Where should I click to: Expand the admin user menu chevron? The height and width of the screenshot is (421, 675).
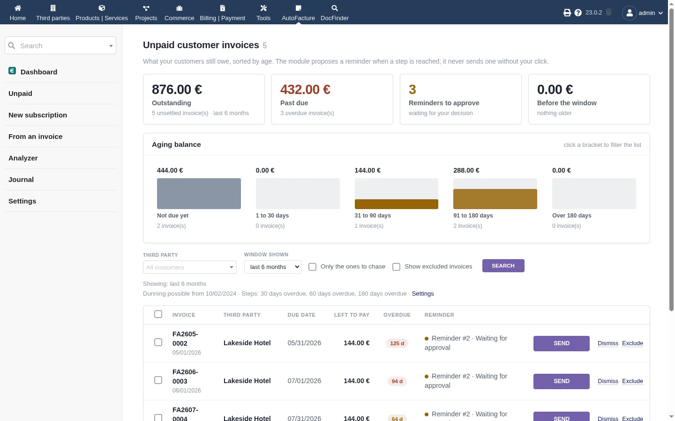(660, 13)
